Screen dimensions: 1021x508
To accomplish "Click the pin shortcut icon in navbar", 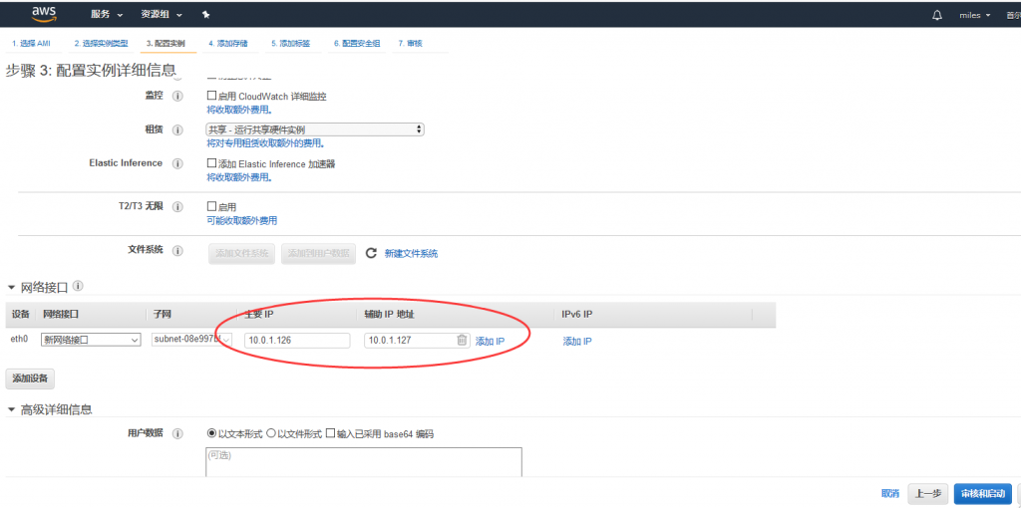I will click(x=206, y=15).
